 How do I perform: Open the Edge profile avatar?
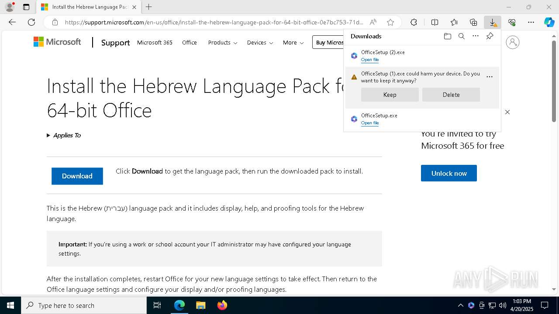(10, 7)
